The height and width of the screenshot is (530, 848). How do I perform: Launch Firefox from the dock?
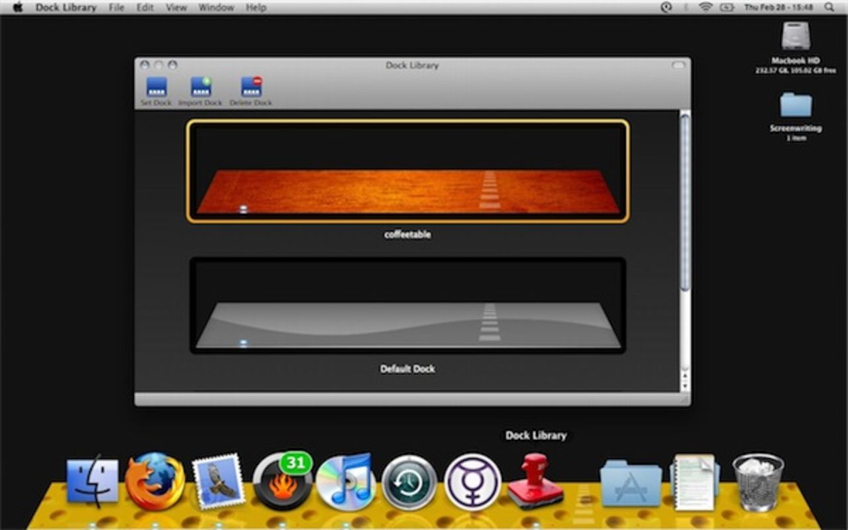coord(155,482)
